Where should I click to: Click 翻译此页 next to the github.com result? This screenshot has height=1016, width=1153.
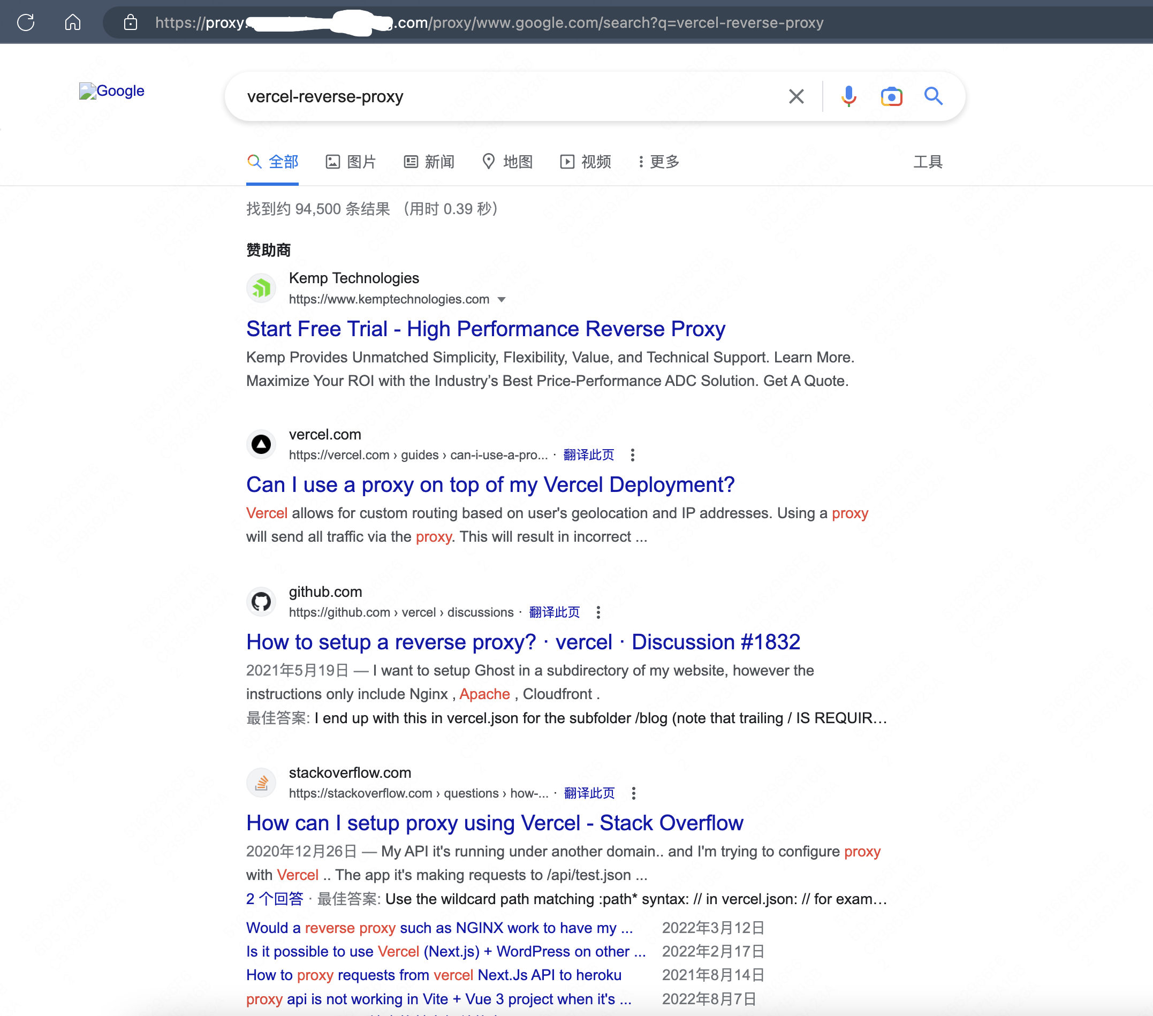click(554, 612)
